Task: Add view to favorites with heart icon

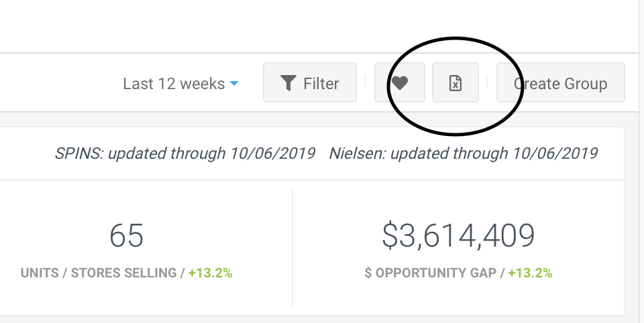Action: pos(400,82)
